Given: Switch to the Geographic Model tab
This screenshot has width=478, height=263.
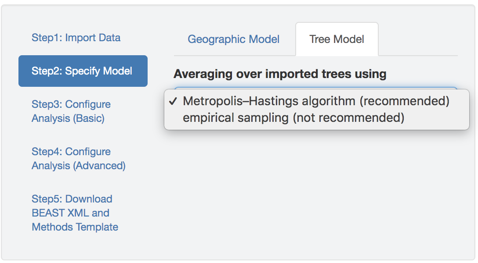Looking at the screenshot, I should click(x=233, y=39).
